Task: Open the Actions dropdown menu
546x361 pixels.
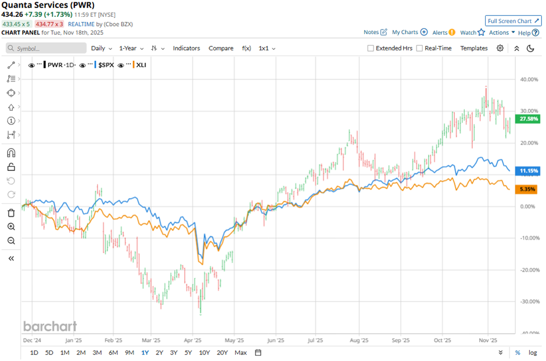Action: pos(502,32)
